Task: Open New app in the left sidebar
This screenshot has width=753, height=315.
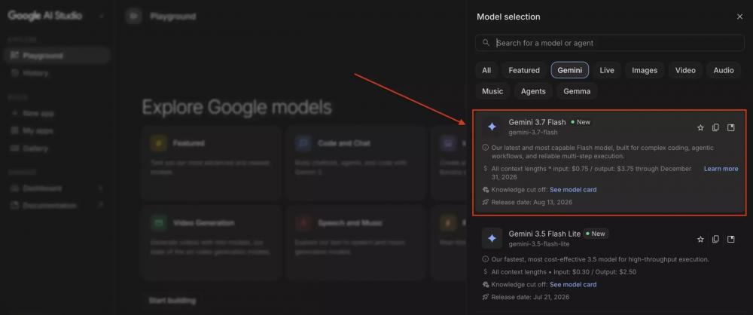Action: pyautogui.click(x=56, y=114)
